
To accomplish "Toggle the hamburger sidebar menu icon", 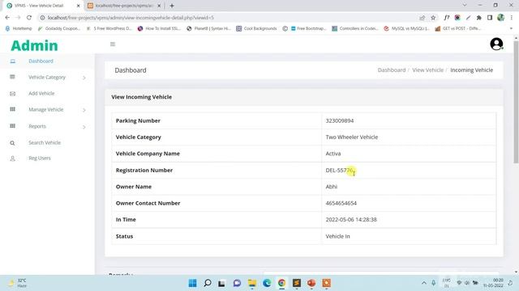I will tap(113, 44).
